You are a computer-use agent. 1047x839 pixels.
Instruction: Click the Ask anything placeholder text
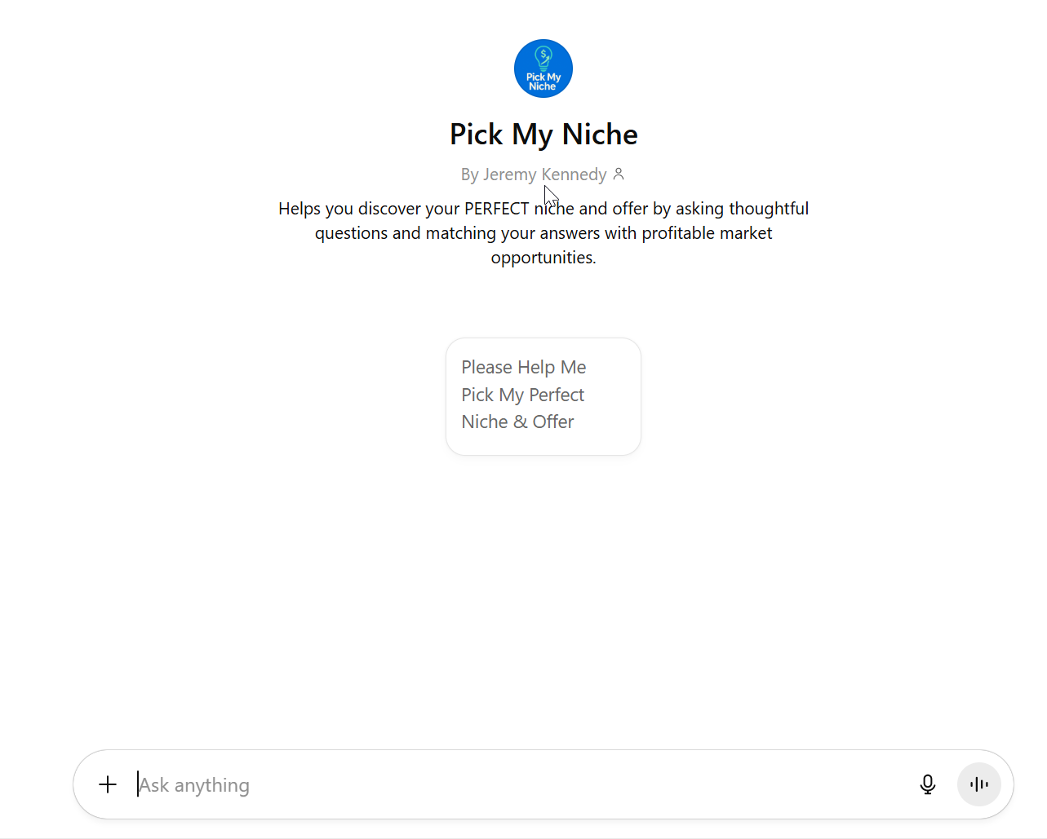tap(194, 785)
